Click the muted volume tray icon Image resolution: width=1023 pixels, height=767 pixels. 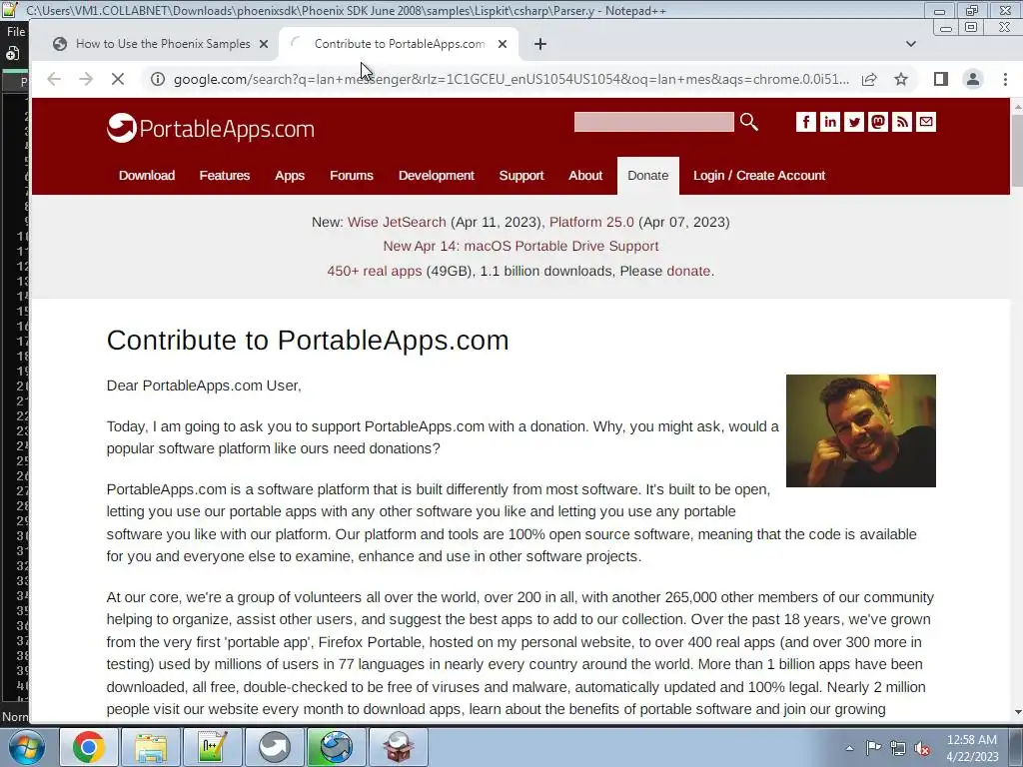tap(922, 748)
